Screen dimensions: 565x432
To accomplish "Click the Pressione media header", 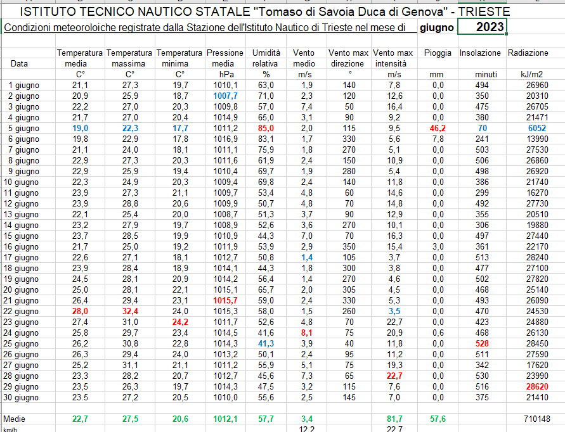I will pyautogui.click(x=225, y=58).
